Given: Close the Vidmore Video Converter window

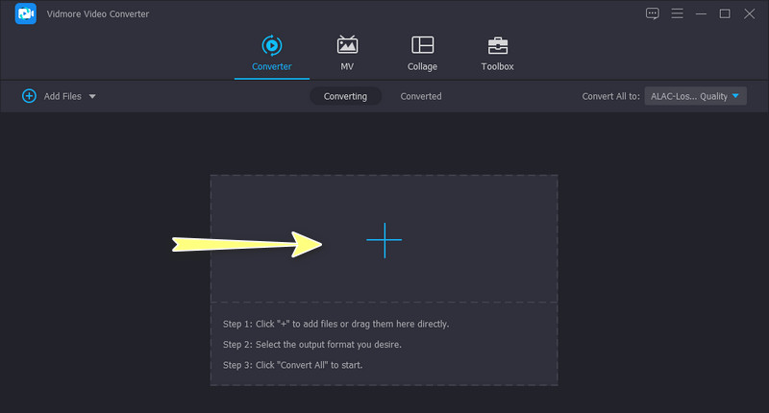Looking at the screenshot, I should (750, 13).
